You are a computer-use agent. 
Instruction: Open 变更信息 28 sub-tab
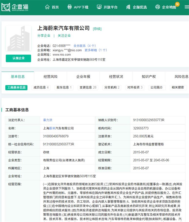pos(88,88)
